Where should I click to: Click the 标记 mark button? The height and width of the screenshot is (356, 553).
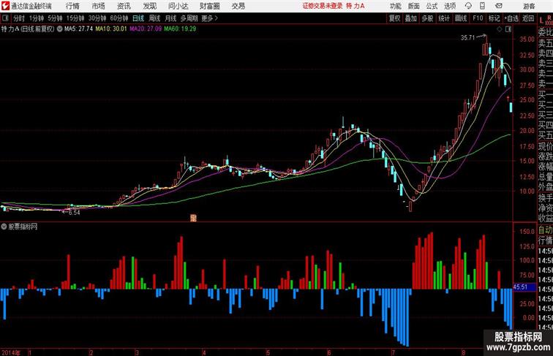click(x=494, y=18)
